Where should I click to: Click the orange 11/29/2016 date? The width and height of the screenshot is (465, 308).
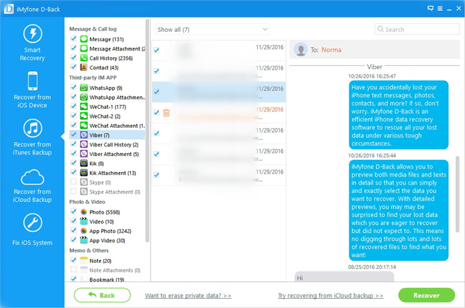[x=270, y=110]
